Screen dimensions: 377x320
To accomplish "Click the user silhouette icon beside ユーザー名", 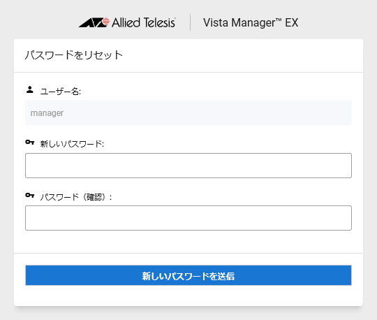I will [x=30, y=89].
